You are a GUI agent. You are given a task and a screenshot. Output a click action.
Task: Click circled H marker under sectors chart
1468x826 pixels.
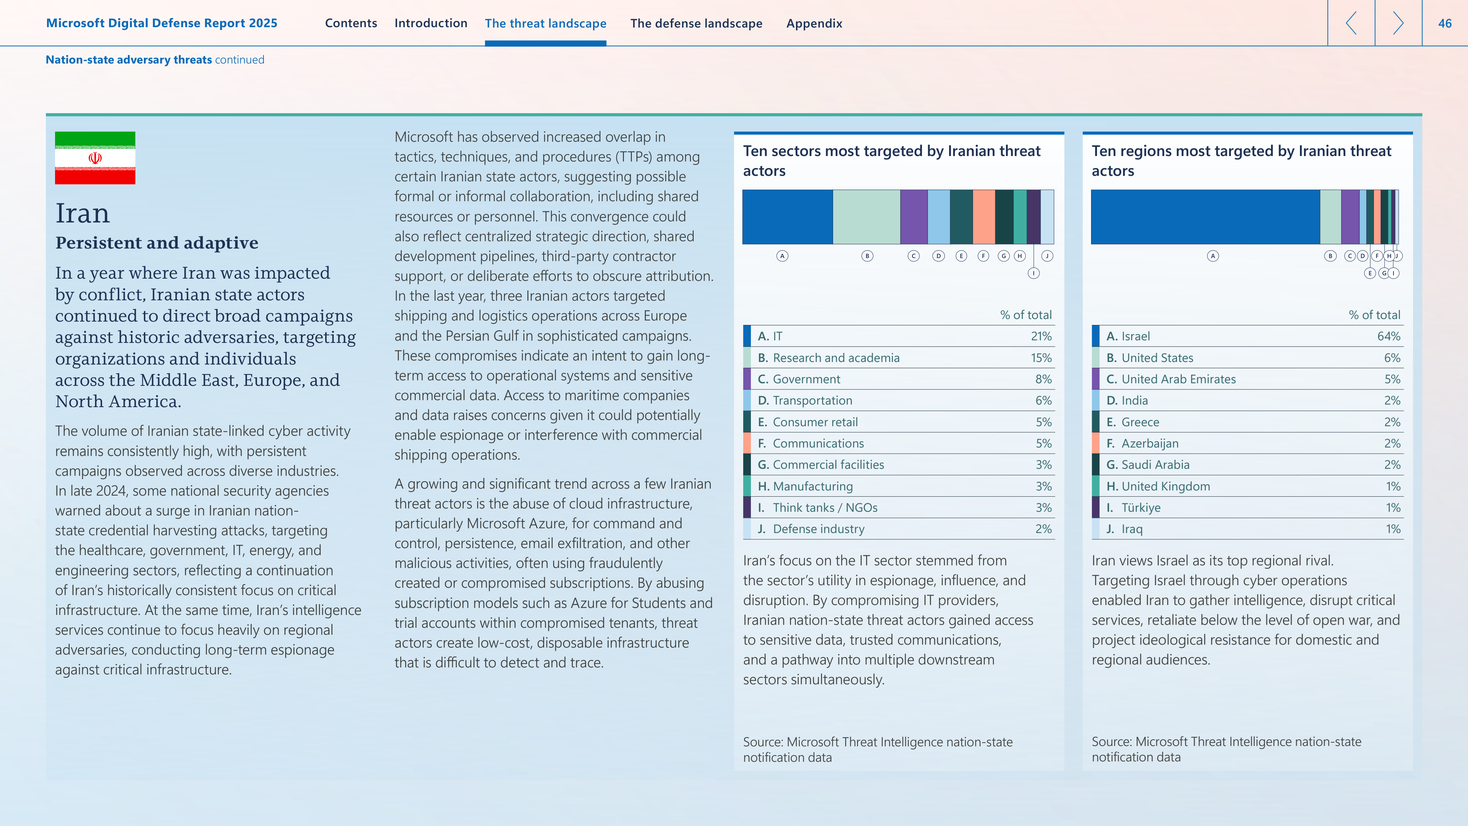1020,256
